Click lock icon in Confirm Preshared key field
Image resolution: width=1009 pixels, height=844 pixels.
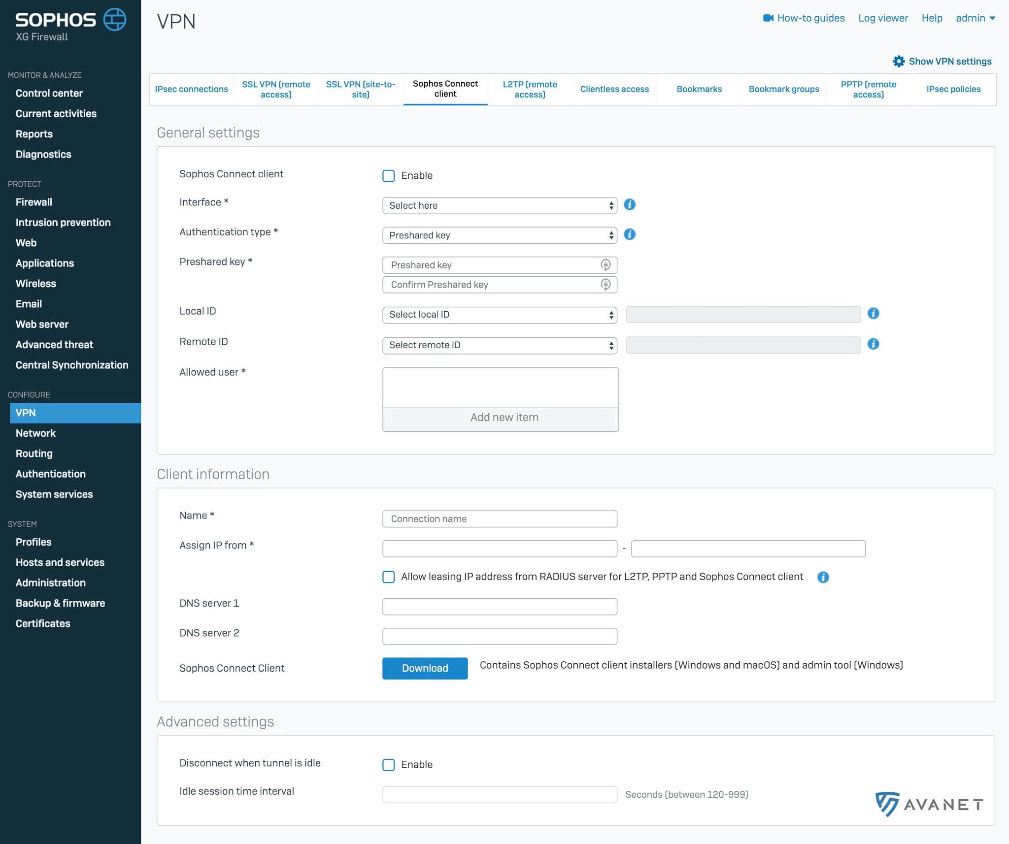[605, 285]
